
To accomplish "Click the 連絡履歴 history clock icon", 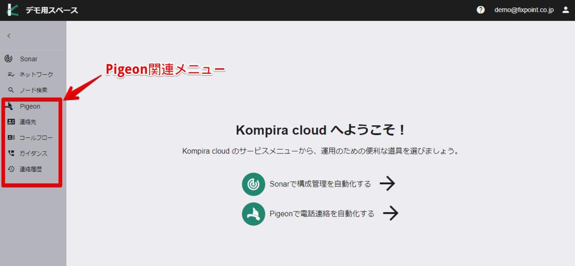I will [11, 169].
